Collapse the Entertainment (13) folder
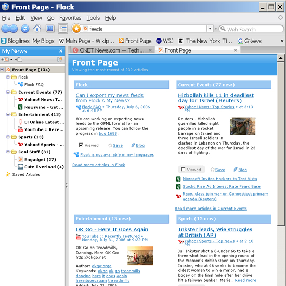 click(x=8, y=114)
